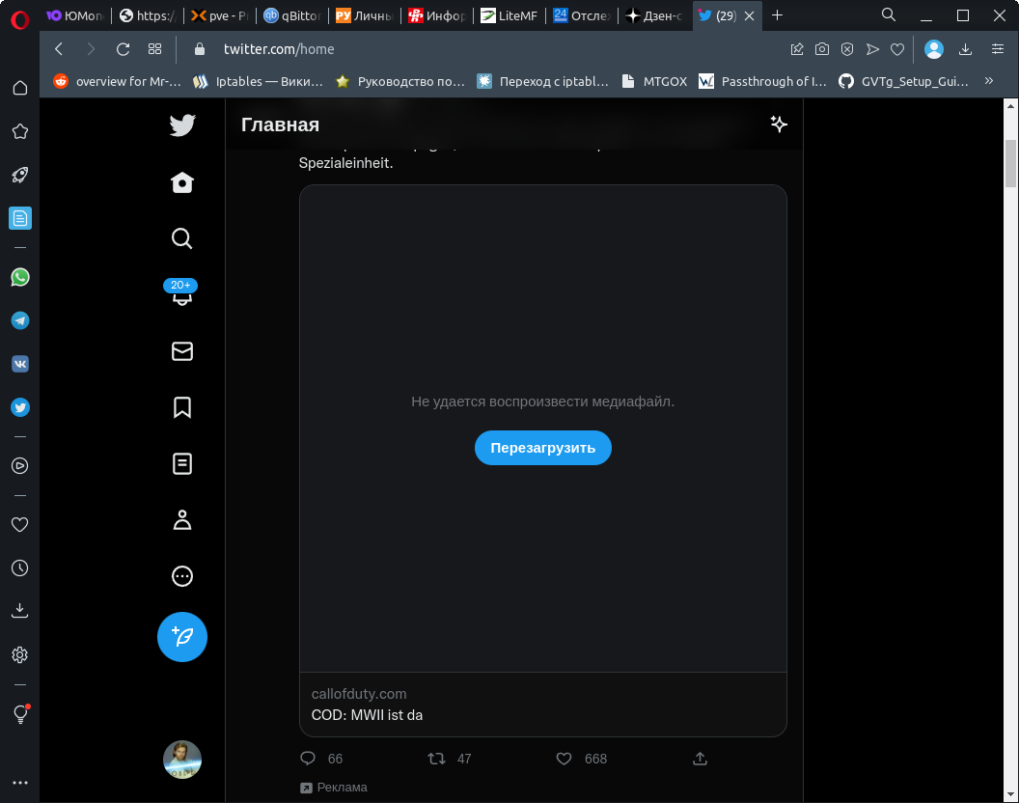This screenshot has width=1019, height=803.
Task: Open account menu via profile avatar
Action: 182,760
